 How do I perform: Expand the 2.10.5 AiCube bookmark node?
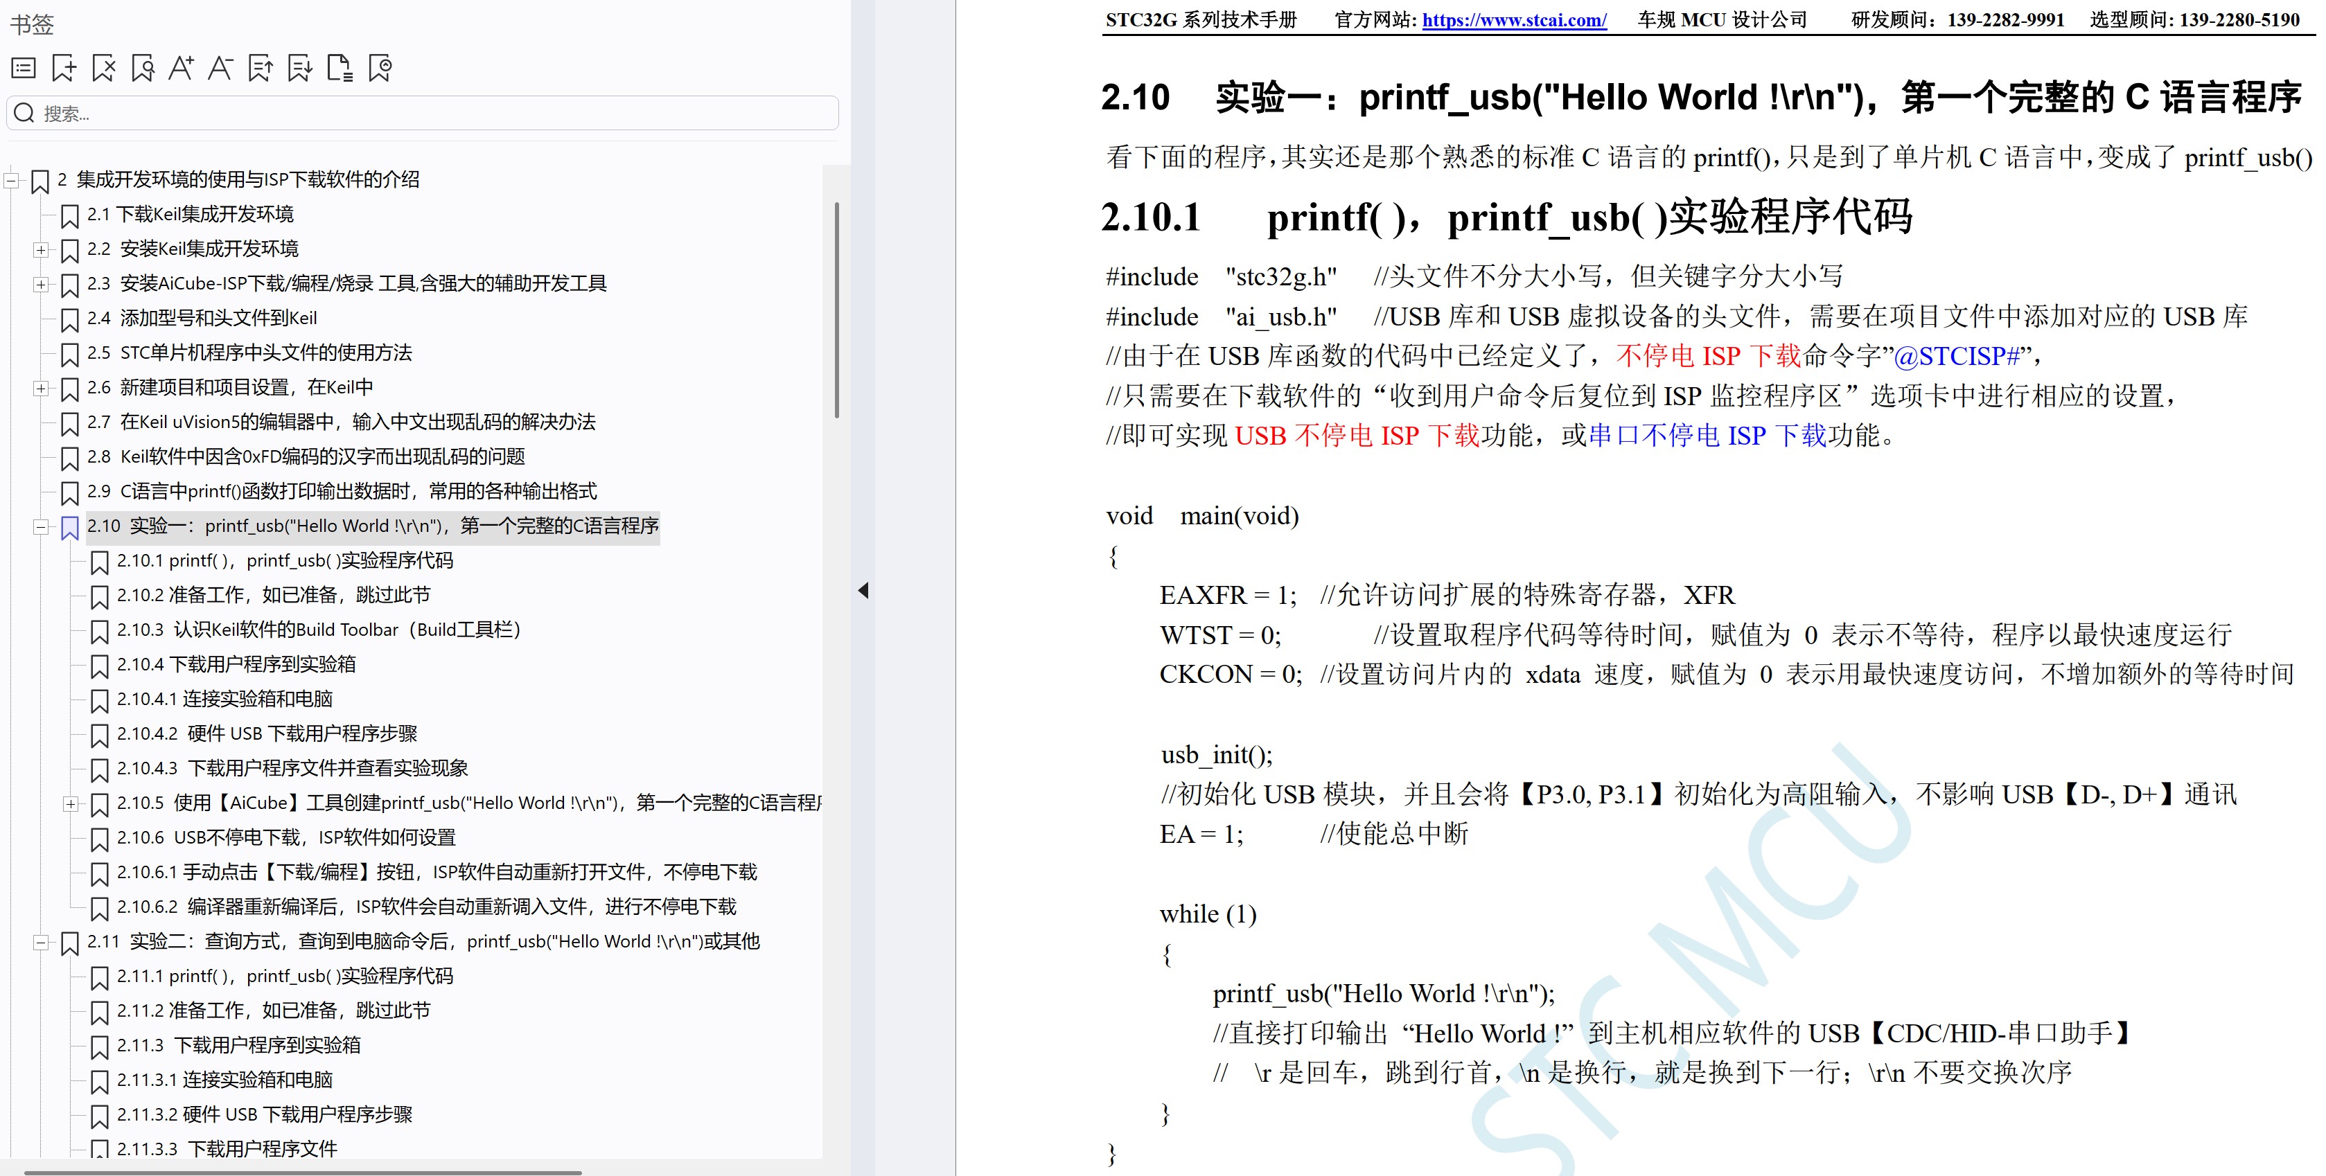(71, 803)
